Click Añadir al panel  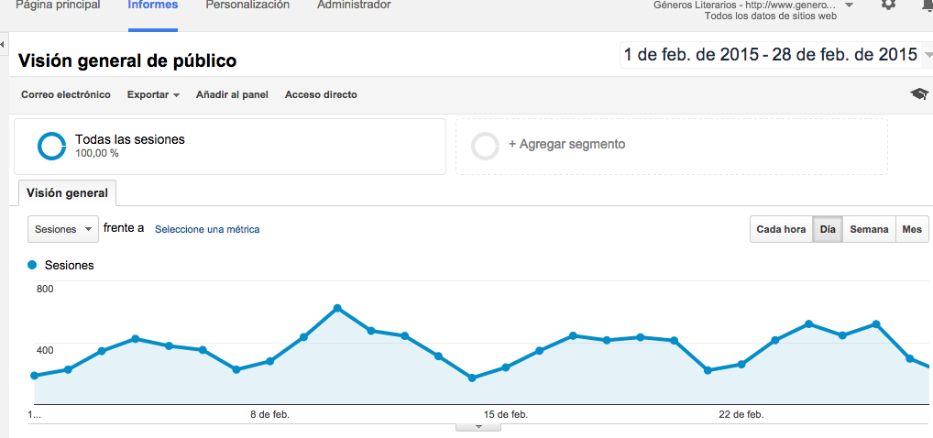pos(232,94)
